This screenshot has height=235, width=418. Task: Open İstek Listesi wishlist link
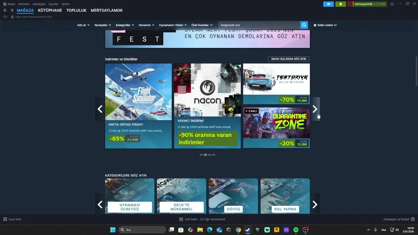coord(325,25)
